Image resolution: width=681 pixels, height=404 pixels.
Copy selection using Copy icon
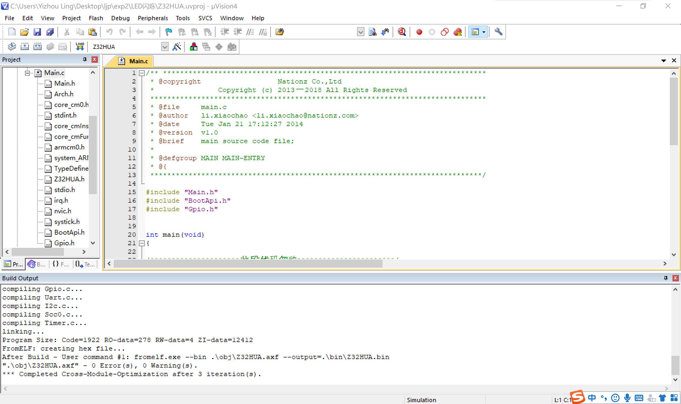80,32
